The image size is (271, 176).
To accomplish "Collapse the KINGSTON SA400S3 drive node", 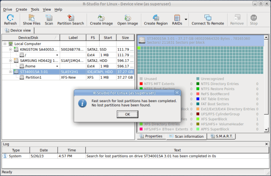I will point(10,49).
